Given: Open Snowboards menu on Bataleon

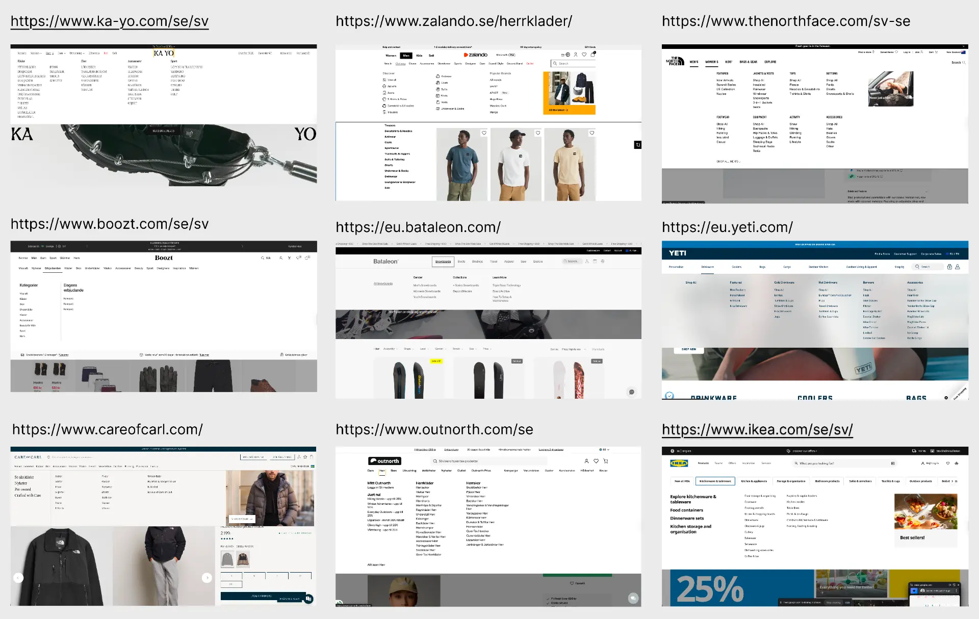Looking at the screenshot, I should [x=443, y=262].
